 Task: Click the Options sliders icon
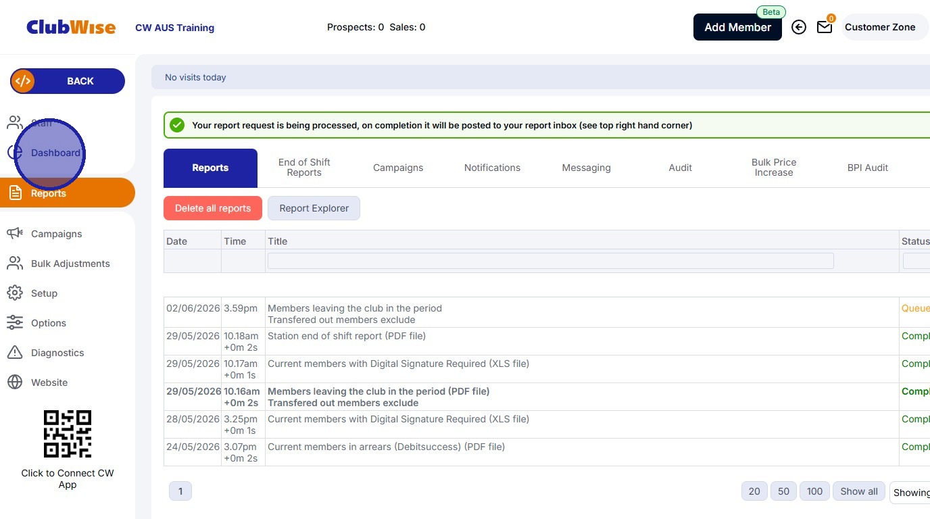[x=15, y=323]
